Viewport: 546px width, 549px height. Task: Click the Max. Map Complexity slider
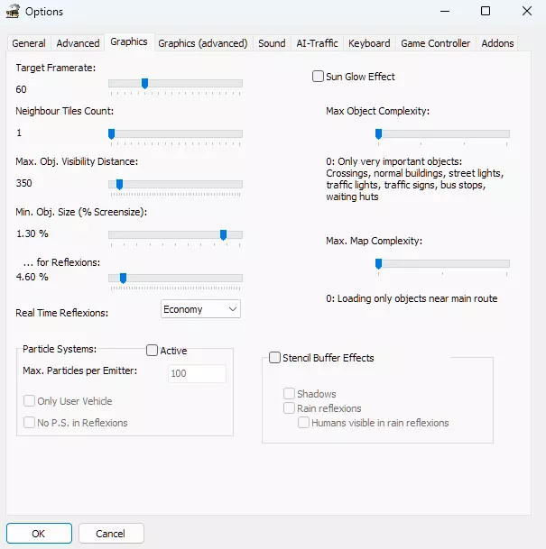[442, 263]
